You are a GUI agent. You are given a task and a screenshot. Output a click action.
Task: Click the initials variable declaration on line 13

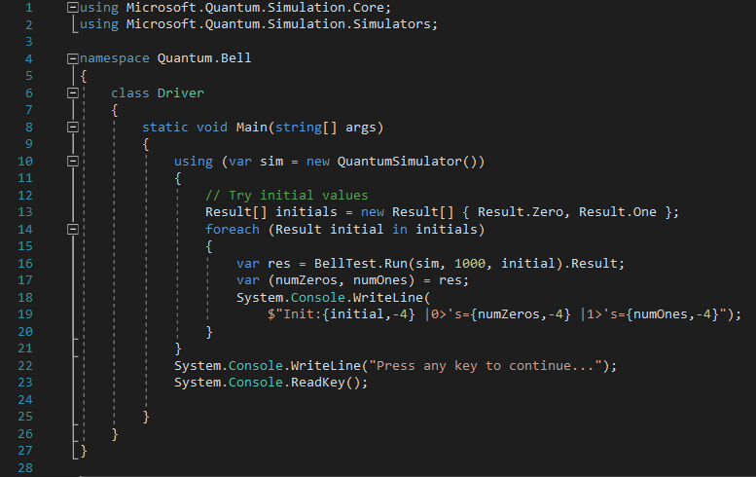tap(306, 212)
